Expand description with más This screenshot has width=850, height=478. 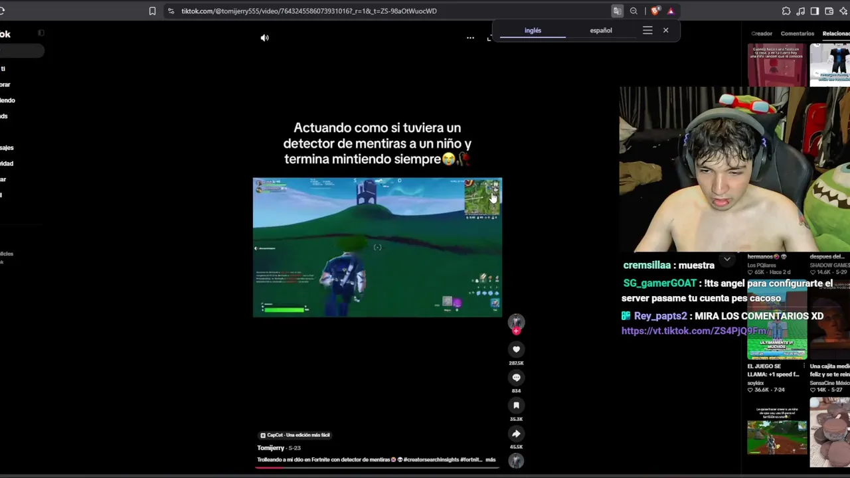pyautogui.click(x=491, y=459)
